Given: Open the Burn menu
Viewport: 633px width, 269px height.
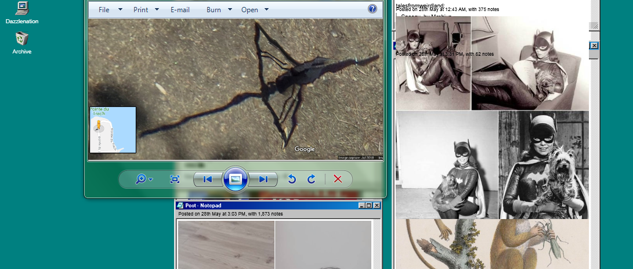Looking at the screenshot, I should tap(214, 10).
